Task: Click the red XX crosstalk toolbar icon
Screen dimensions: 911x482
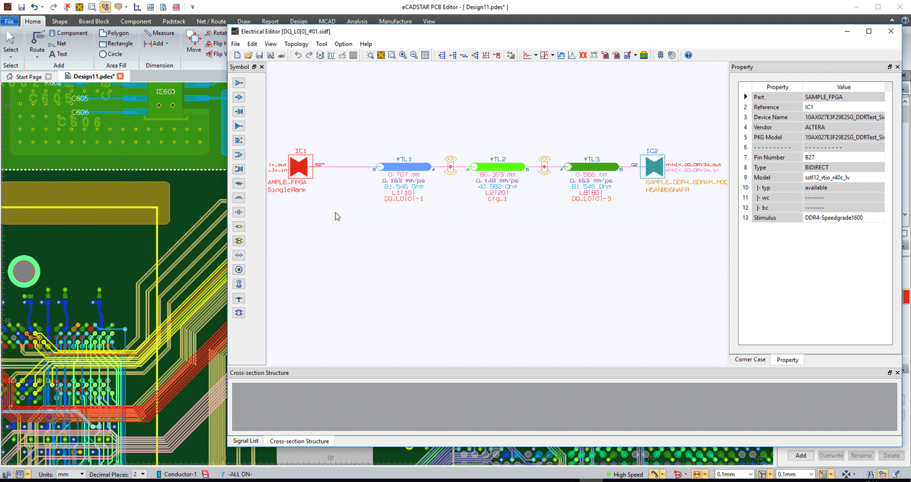Action: (x=583, y=55)
